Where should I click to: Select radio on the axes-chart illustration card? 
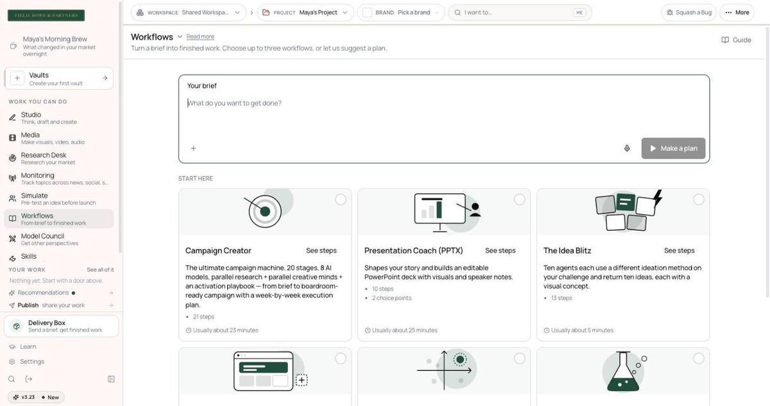click(520, 359)
